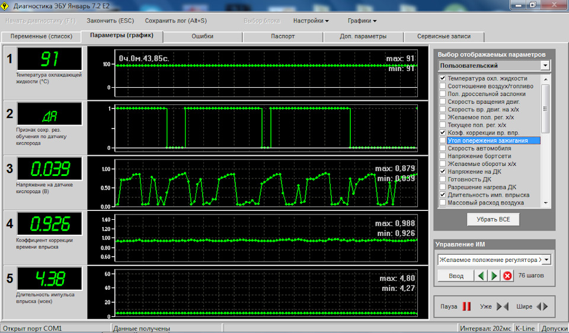Click the red cancel X icon
This screenshot has height=333, width=569.
point(507,276)
